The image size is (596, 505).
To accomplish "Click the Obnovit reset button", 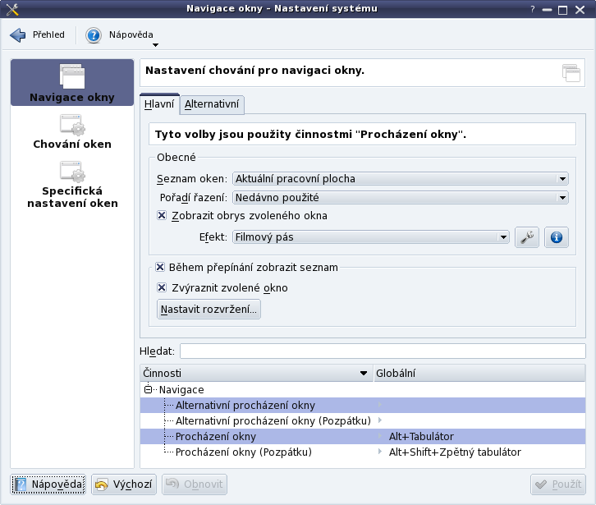I will (195, 484).
